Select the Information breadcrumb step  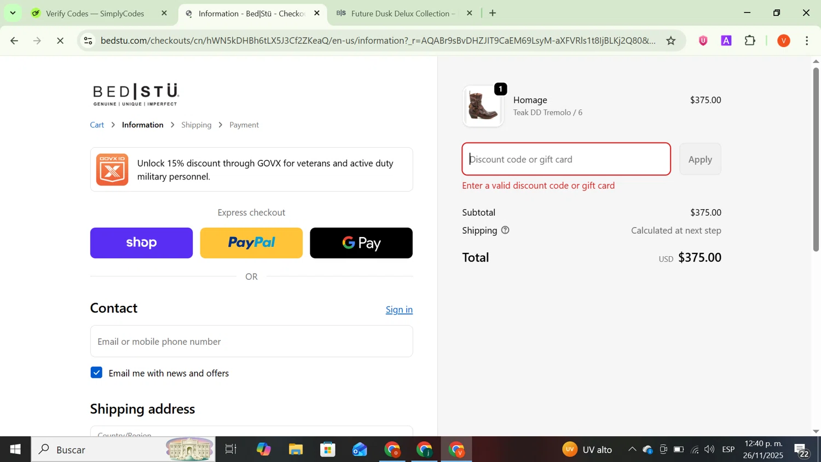pos(143,125)
